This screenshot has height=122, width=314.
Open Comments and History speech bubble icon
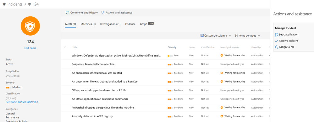[x=68, y=13]
